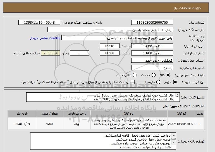215x152 pixels.
Task: Click the ردیف column header
Action: (200, 114)
